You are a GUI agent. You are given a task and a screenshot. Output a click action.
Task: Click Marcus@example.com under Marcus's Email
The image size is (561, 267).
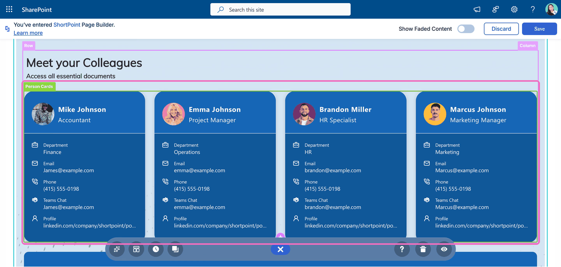(462, 170)
